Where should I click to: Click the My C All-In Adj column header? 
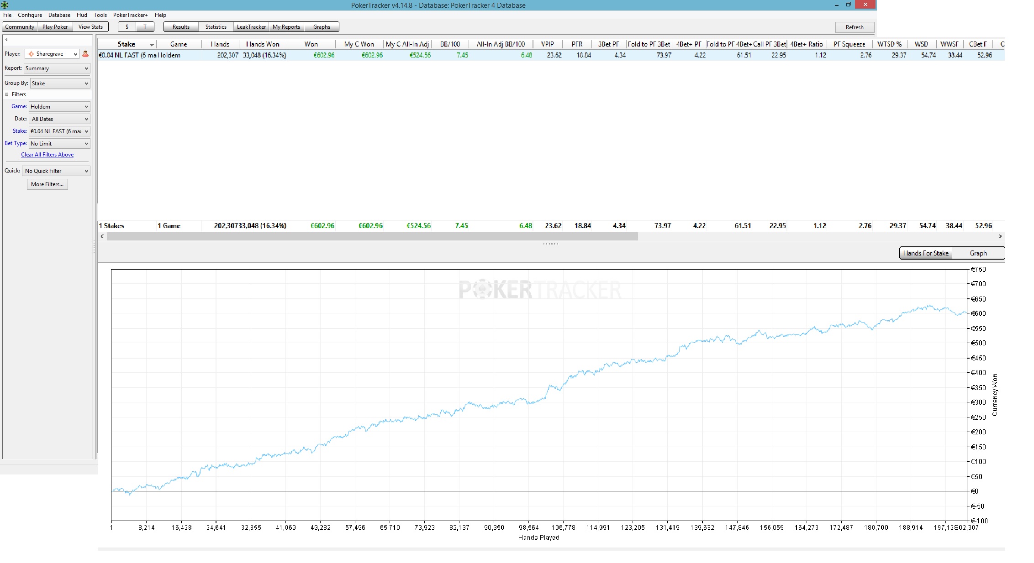(x=407, y=44)
